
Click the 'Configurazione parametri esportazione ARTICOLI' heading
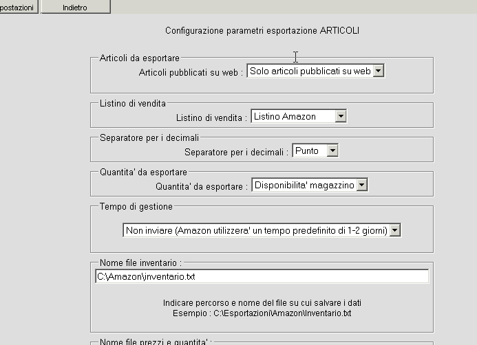coord(262,31)
